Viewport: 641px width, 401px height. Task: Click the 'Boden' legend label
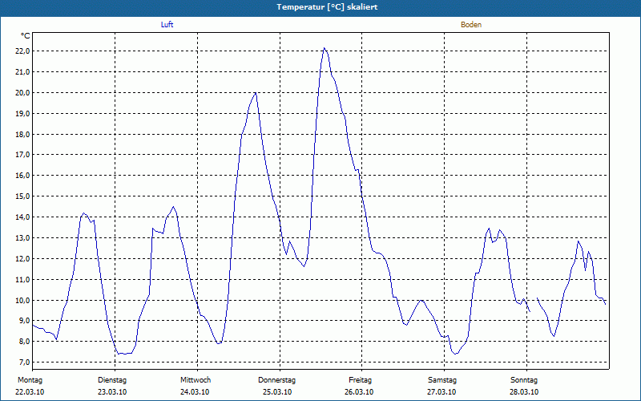tap(471, 25)
